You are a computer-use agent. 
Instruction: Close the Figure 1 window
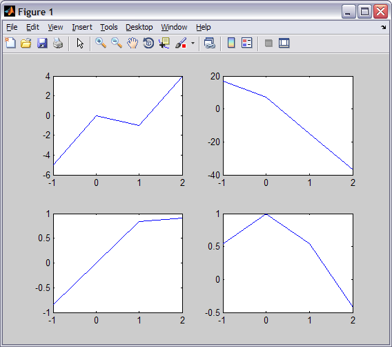(380, 12)
